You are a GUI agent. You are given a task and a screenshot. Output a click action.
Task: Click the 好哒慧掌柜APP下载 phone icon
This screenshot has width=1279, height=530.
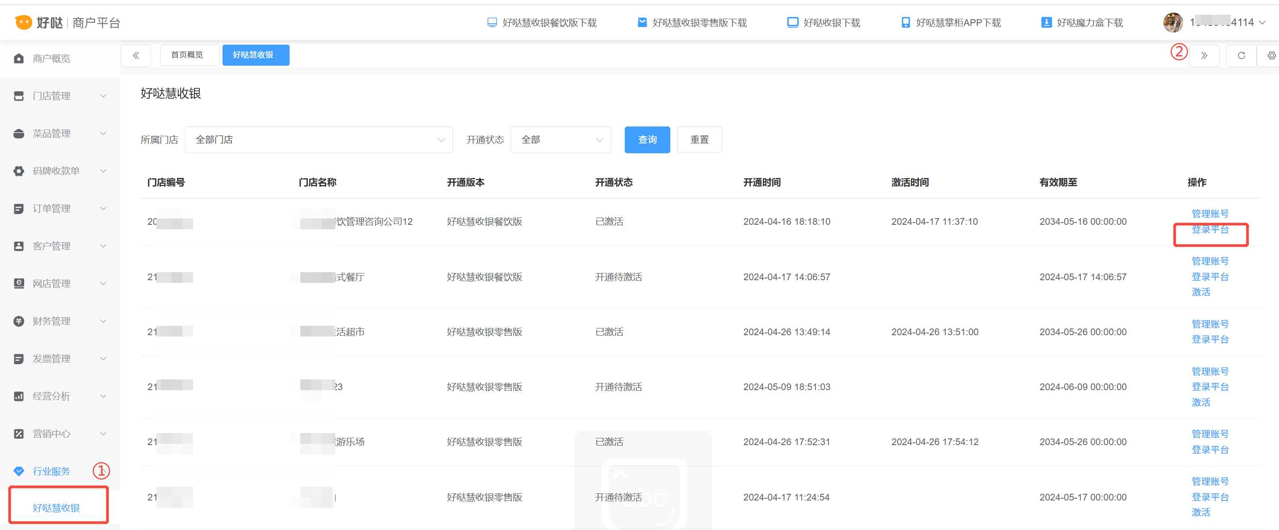[906, 22]
